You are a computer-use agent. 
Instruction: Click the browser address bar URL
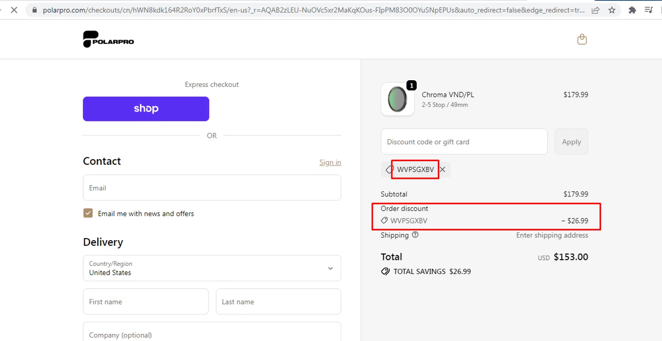[313, 10]
